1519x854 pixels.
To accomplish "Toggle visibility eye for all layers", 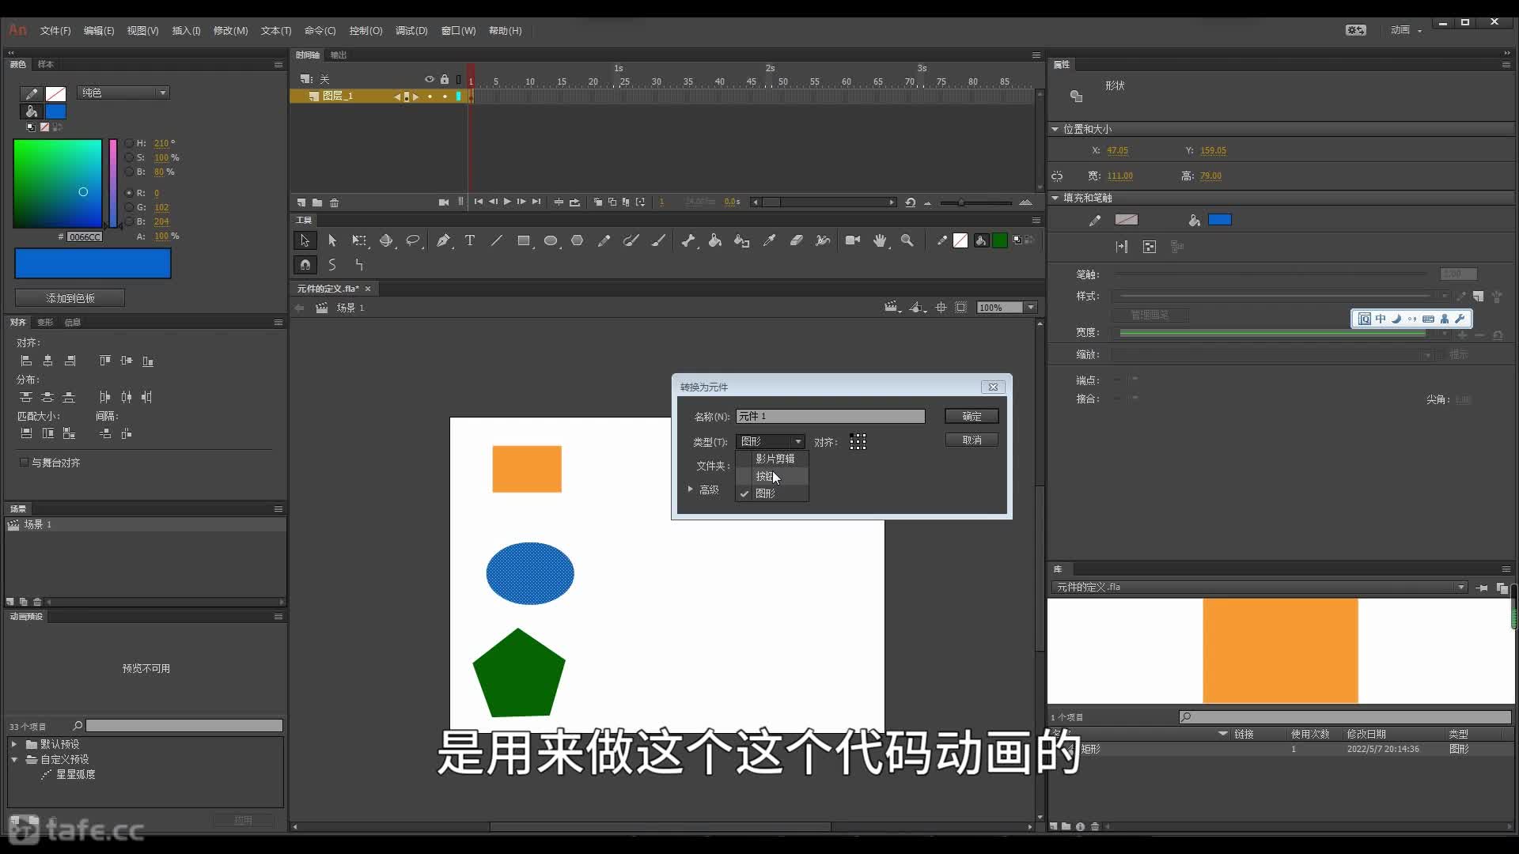I will (430, 79).
